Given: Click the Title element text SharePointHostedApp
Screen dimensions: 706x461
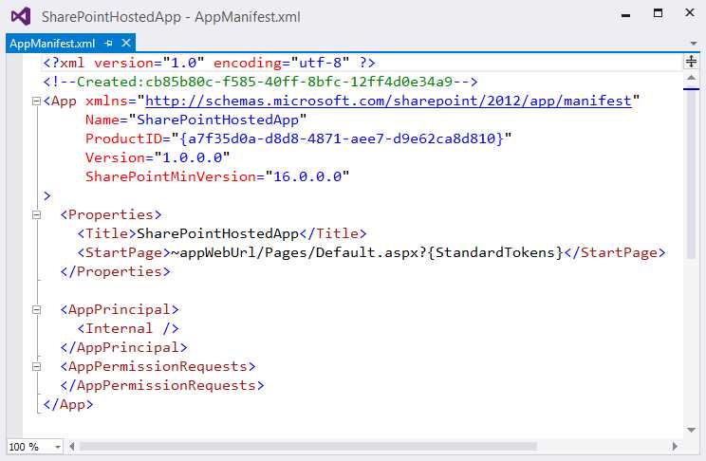Looking at the screenshot, I should point(217,233).
